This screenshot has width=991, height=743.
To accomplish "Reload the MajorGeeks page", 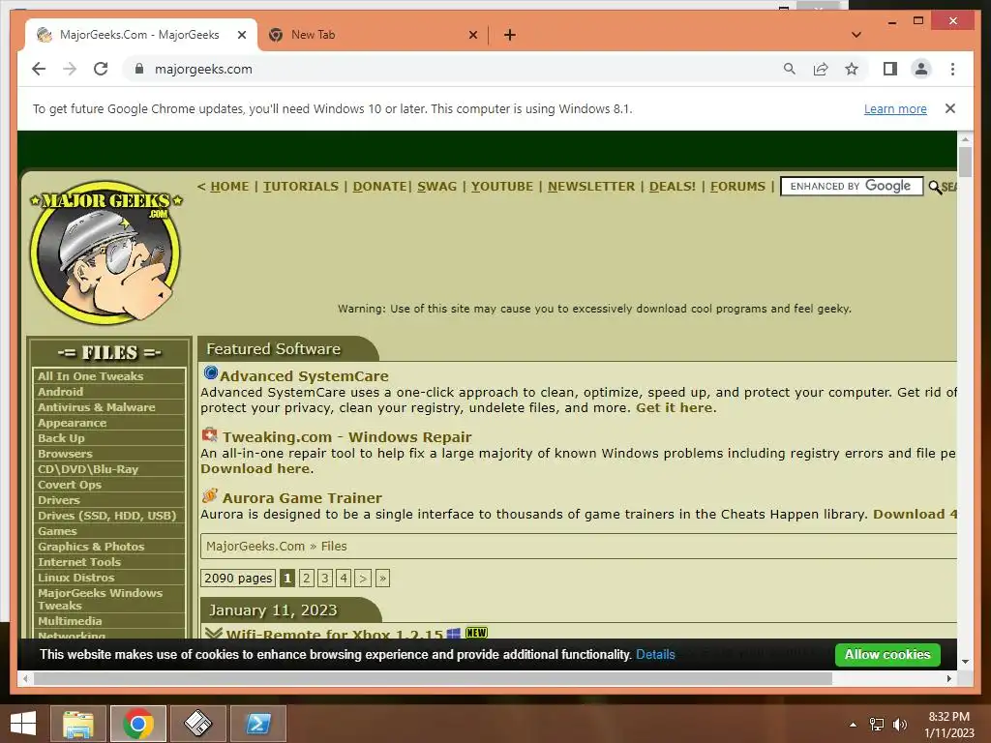I will pyautogui.click(x=101, y=69).
